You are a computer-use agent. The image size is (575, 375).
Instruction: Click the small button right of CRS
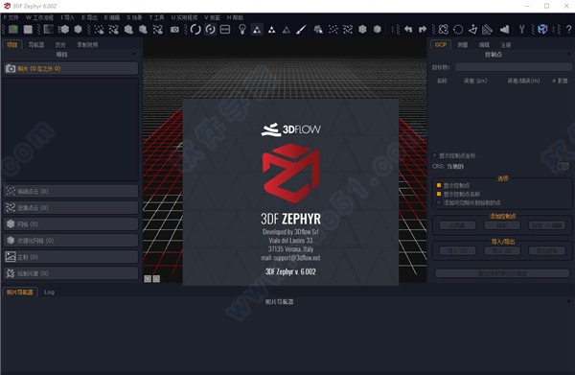coord(563,166)
